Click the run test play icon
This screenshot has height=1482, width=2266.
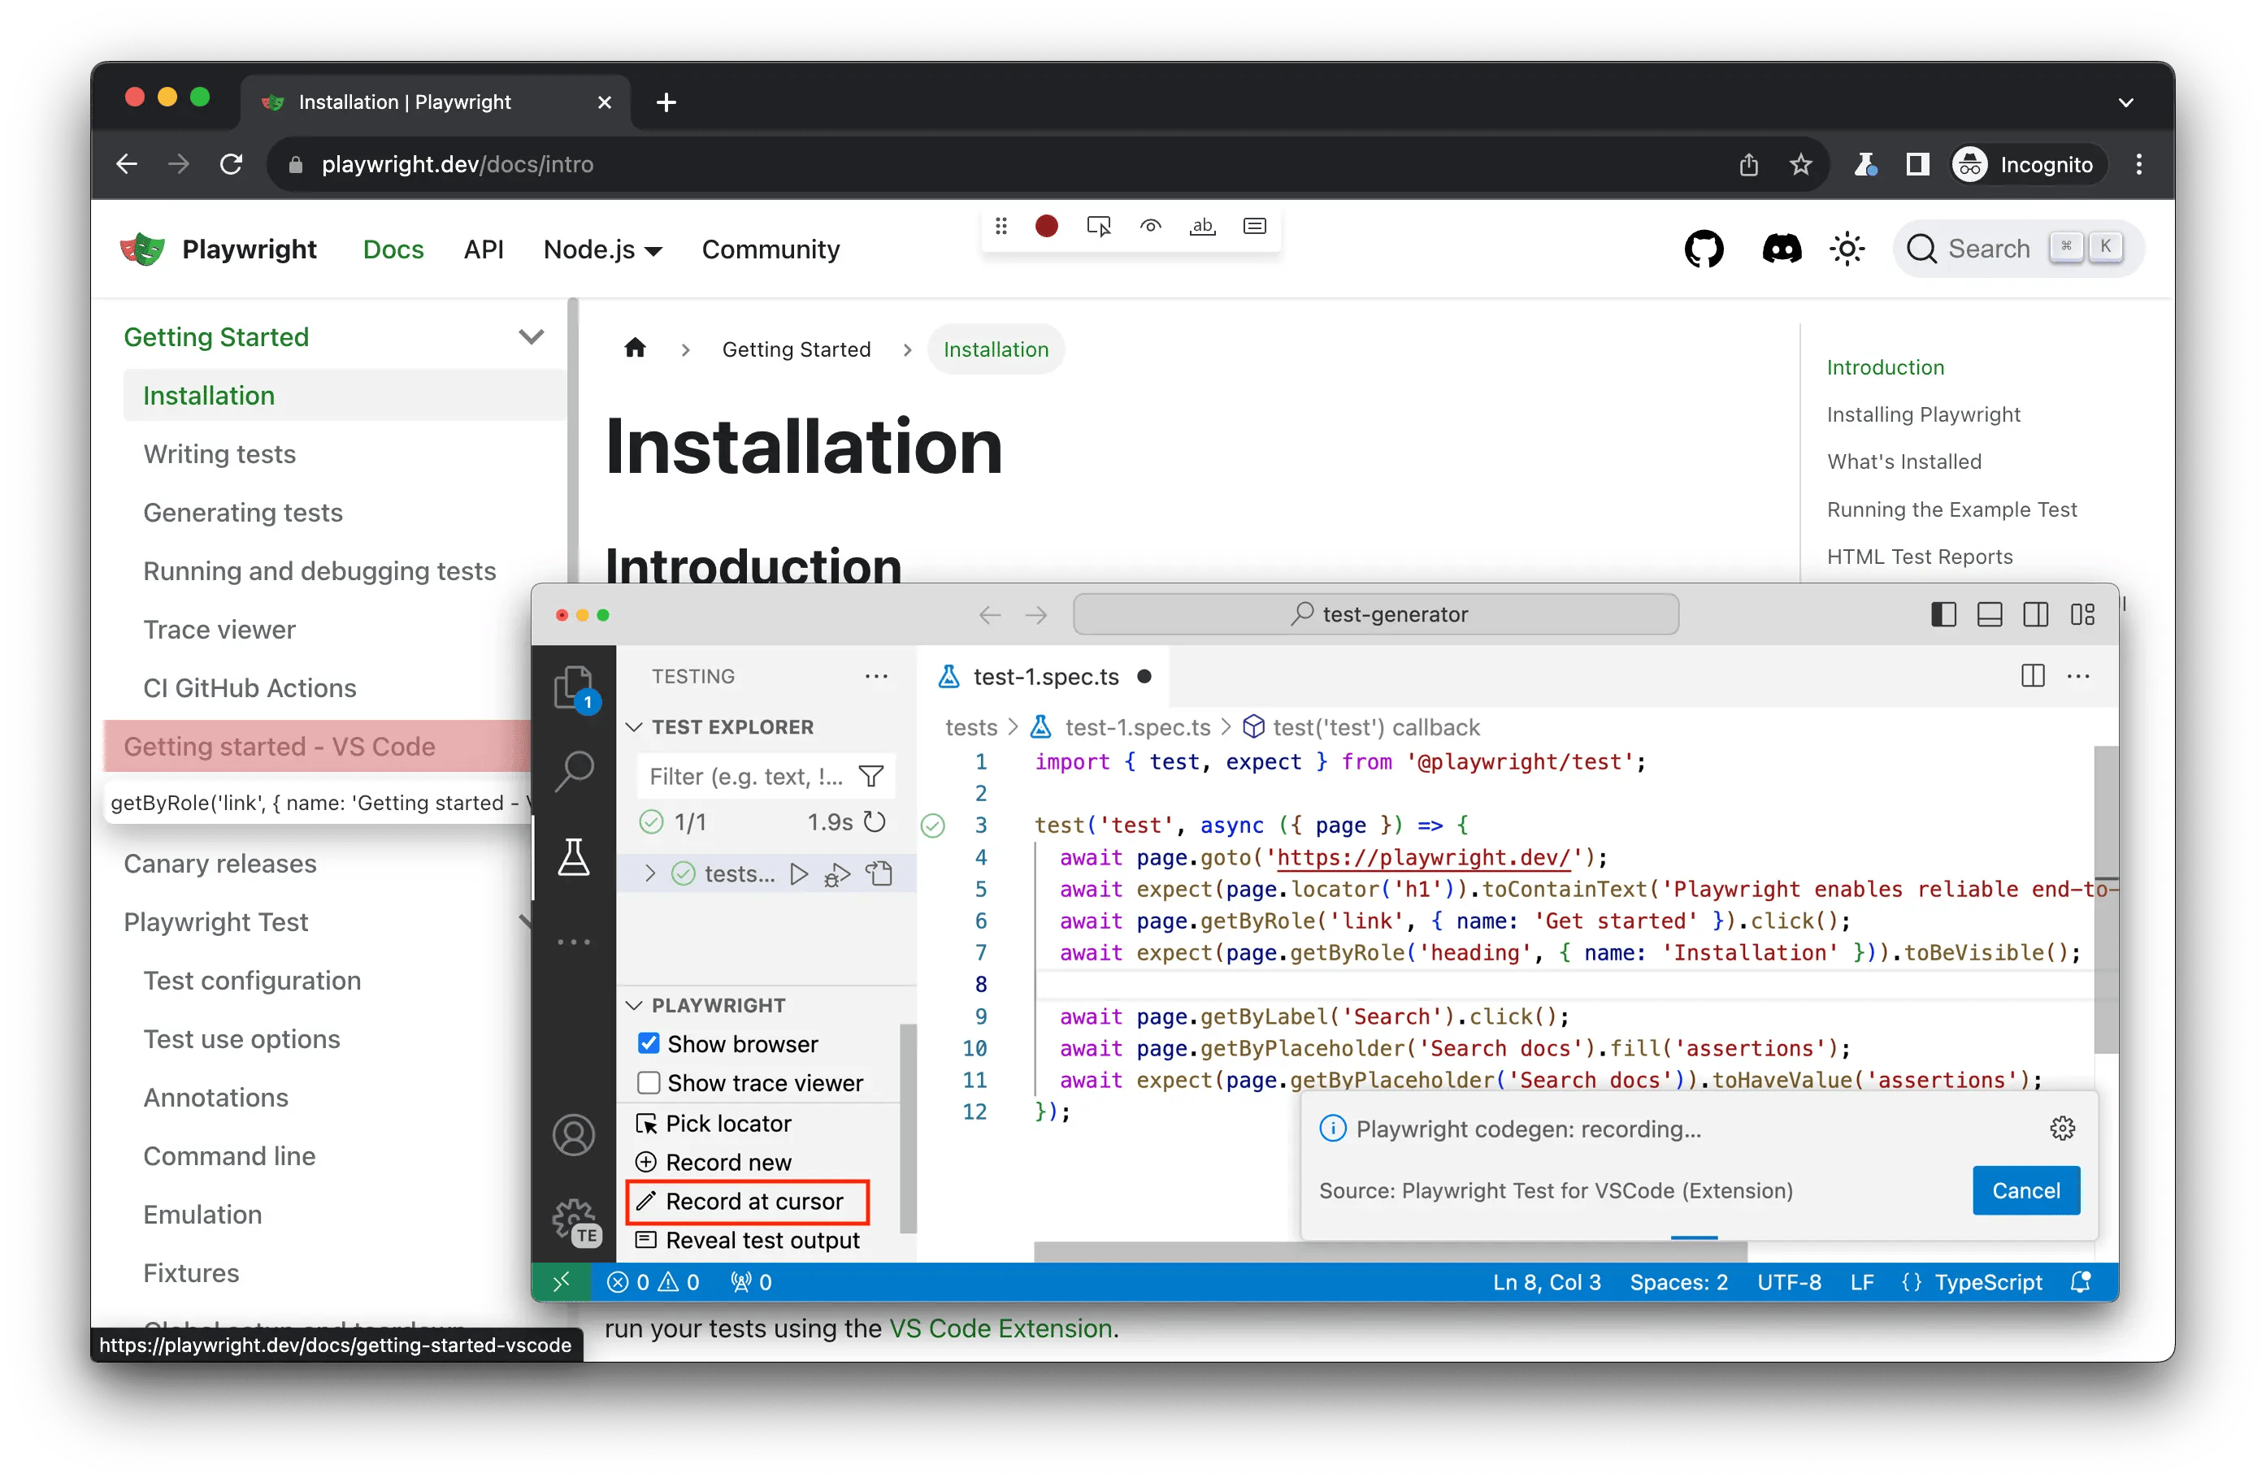[799, 873]
